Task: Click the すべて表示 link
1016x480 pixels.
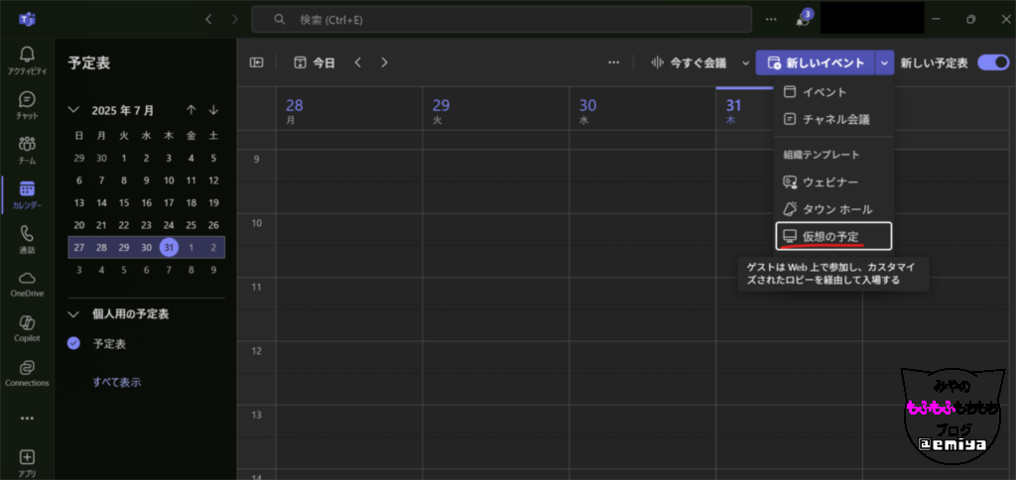Action: pyautogui.click(x=116, y=382)
